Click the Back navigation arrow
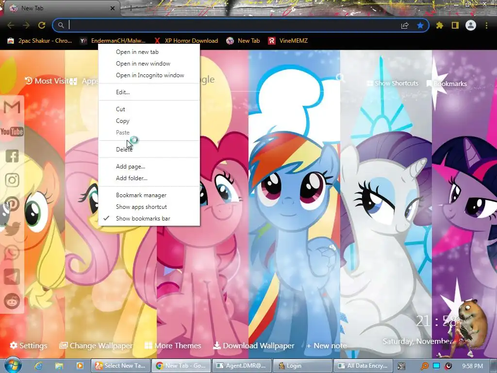Screen dimensions: 497x373 pos(11,25)
